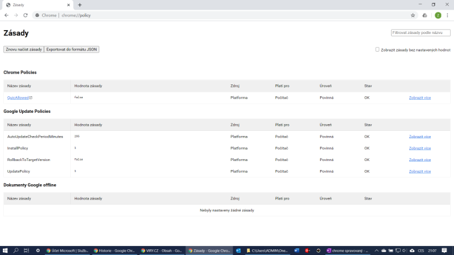Open the QuicAllowed policy link
Image resolution: width=454 pixels, height=255 pixels.
click(18, 97)
